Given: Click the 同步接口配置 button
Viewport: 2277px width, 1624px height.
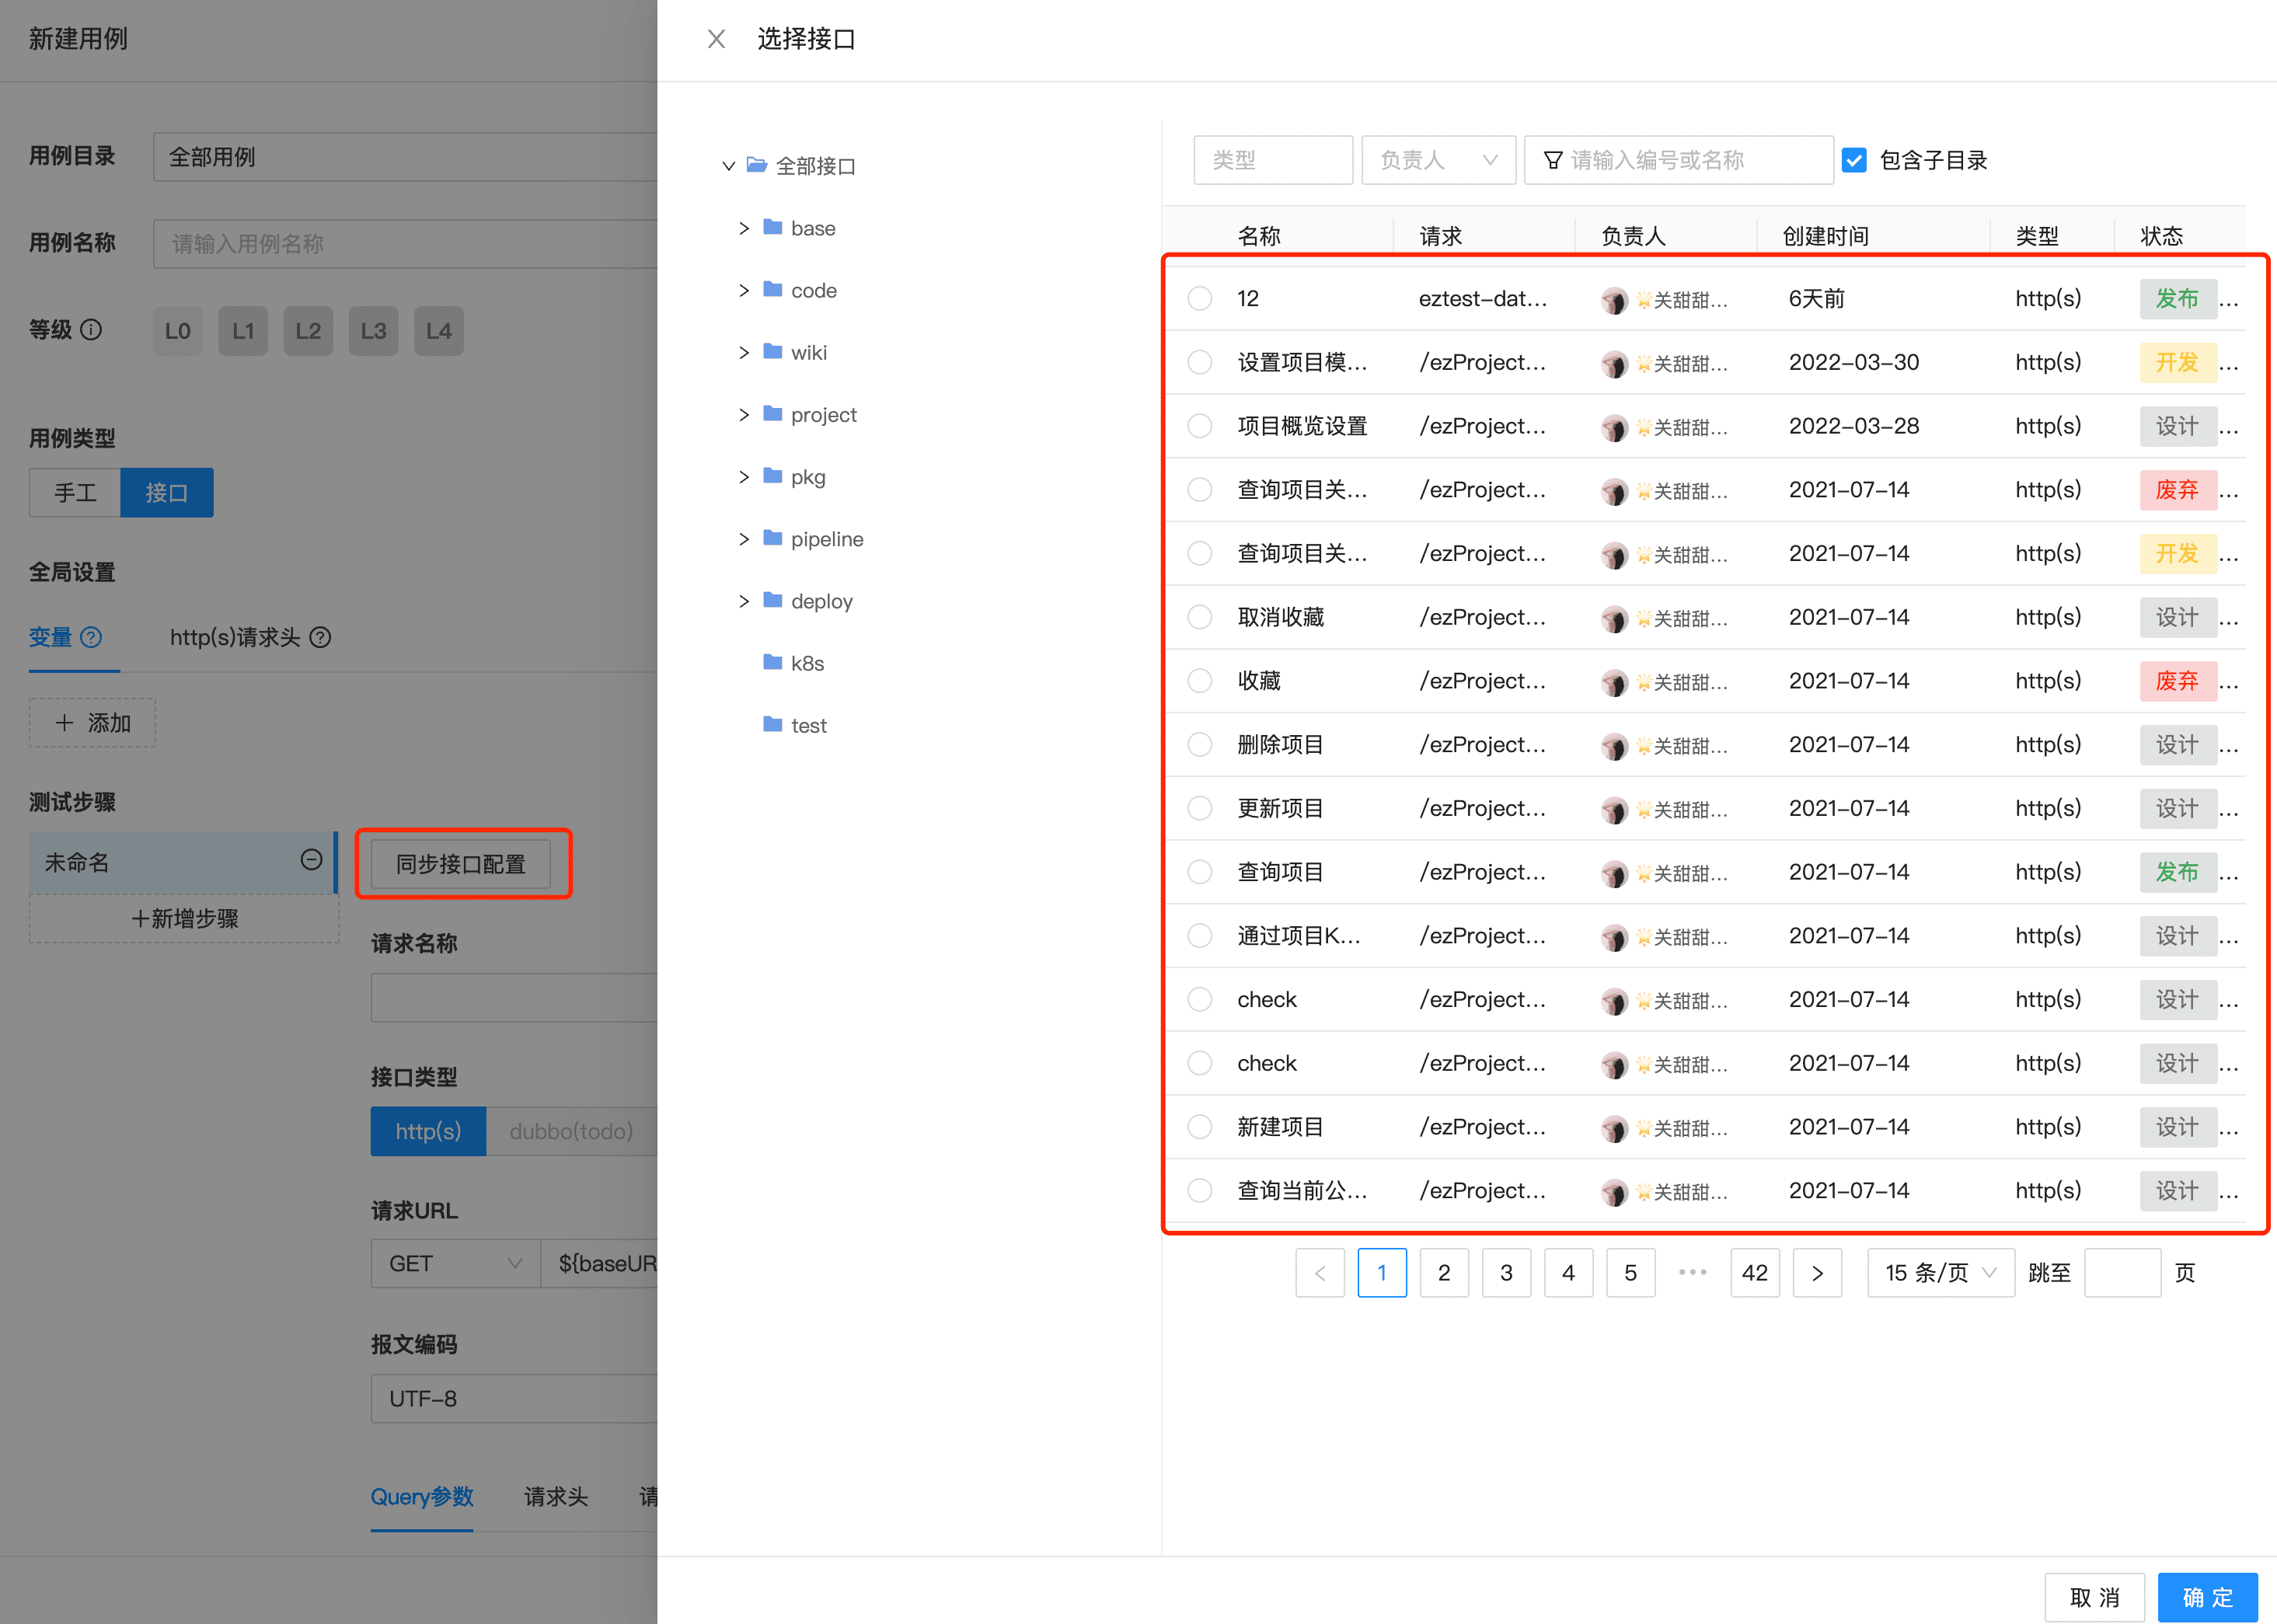Looking at the screenshot, I should [460, 864].
